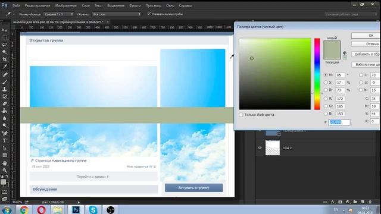Select the Magic Wand tool
Screen dimensions: 381x214
5,52
